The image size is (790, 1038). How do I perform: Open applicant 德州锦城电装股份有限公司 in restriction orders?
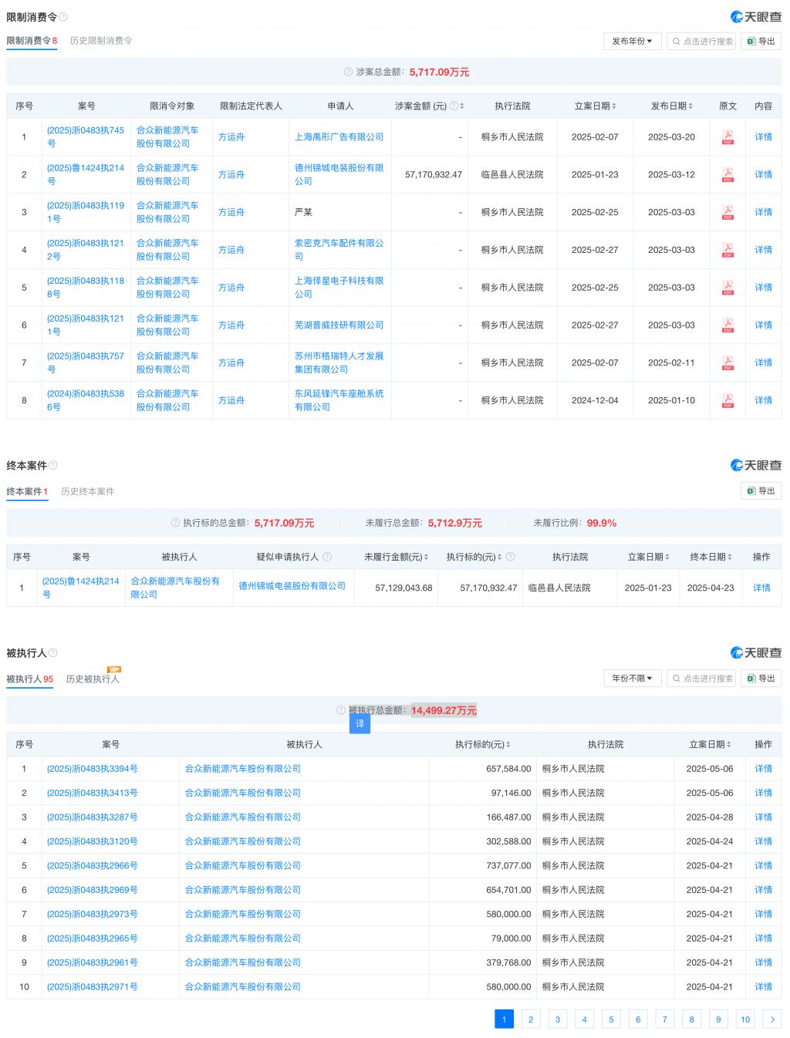click(x=339, y=174)
